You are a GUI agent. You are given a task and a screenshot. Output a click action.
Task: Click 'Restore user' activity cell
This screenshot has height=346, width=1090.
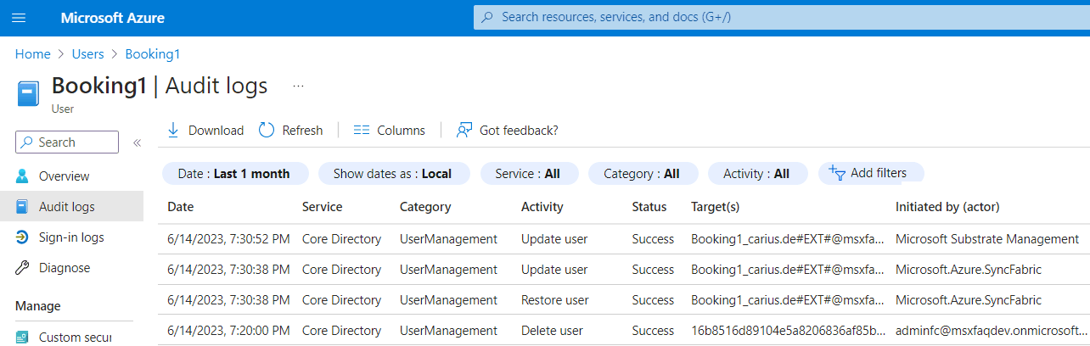click(x=554, y=299)
